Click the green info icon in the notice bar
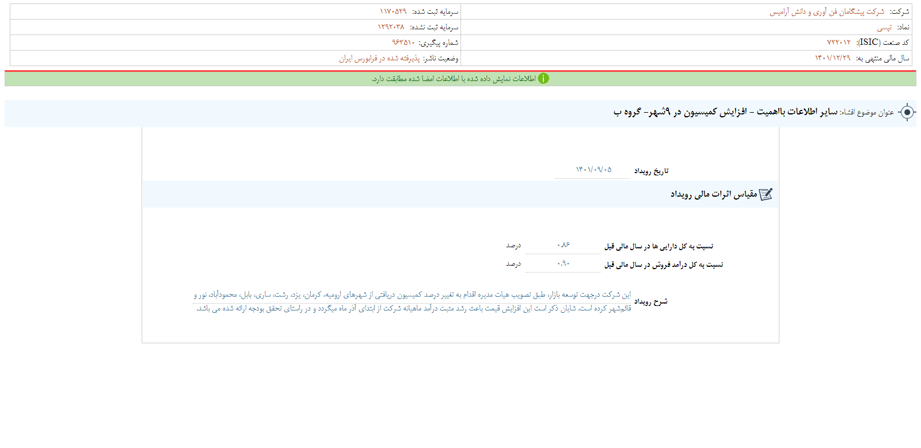 pos(543,79)
